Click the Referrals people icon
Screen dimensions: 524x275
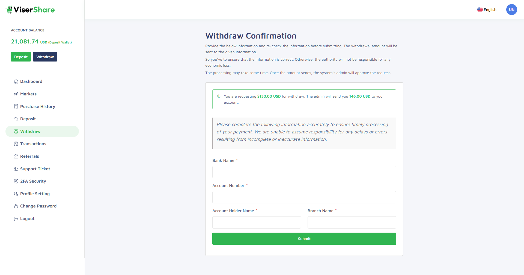coord(16,156)
